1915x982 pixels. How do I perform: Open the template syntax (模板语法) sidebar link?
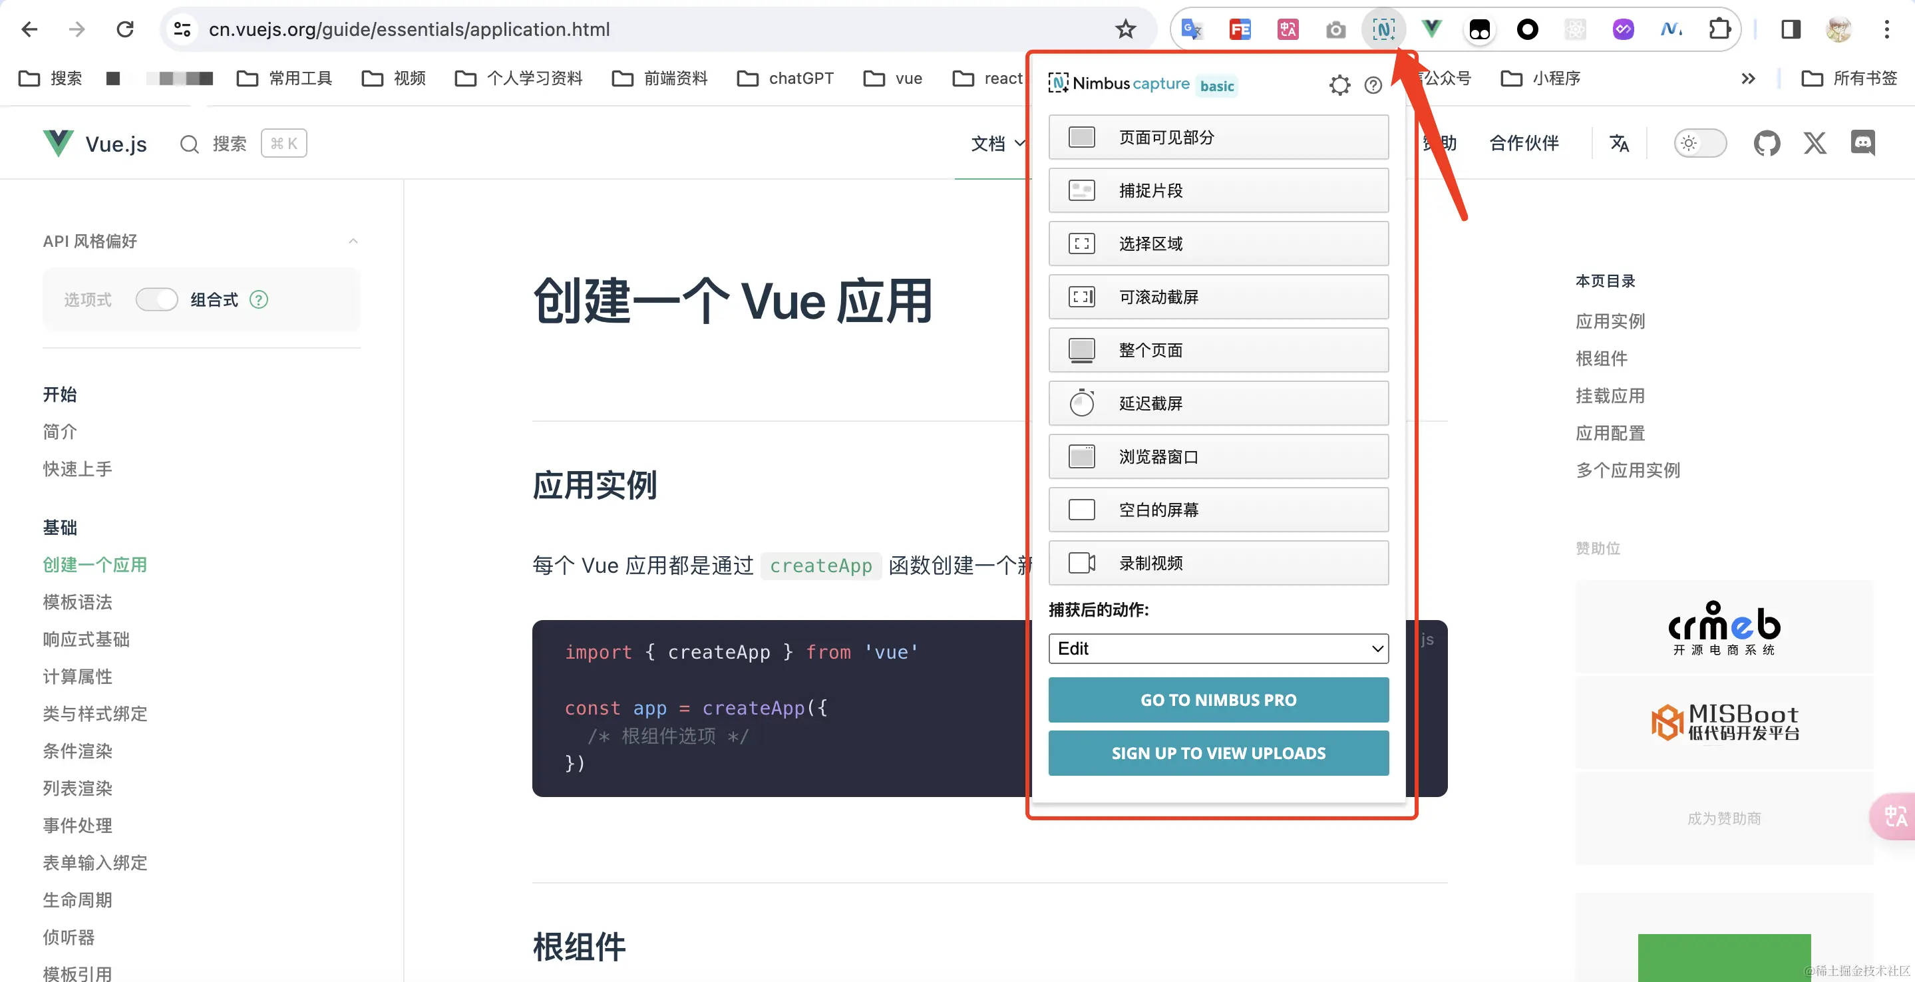tap(77, 602)
